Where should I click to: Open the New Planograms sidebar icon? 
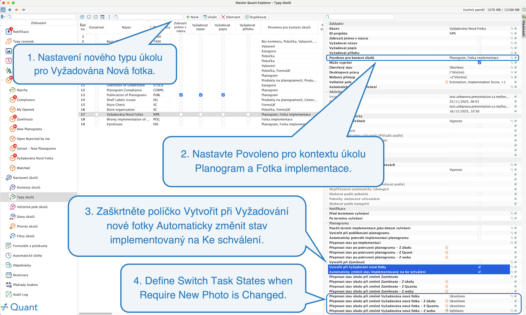click(13, 129)
